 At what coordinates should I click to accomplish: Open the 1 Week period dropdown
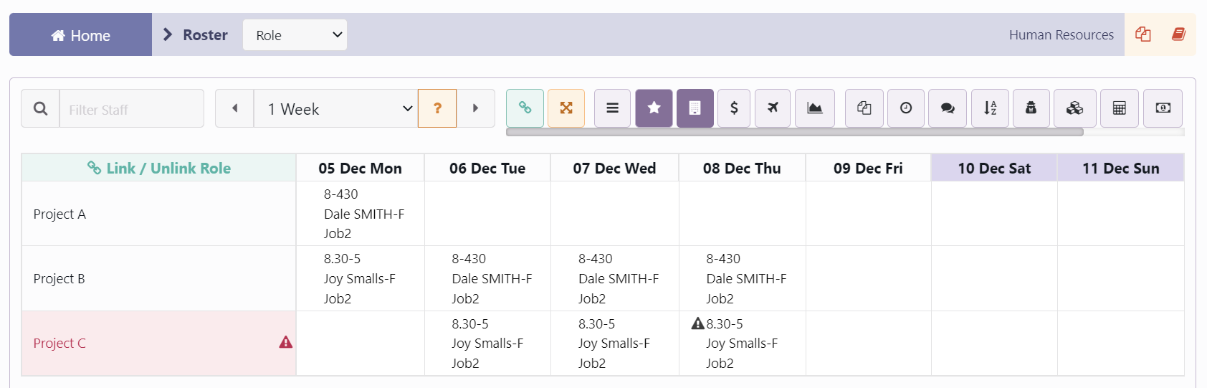coord(335,108)
